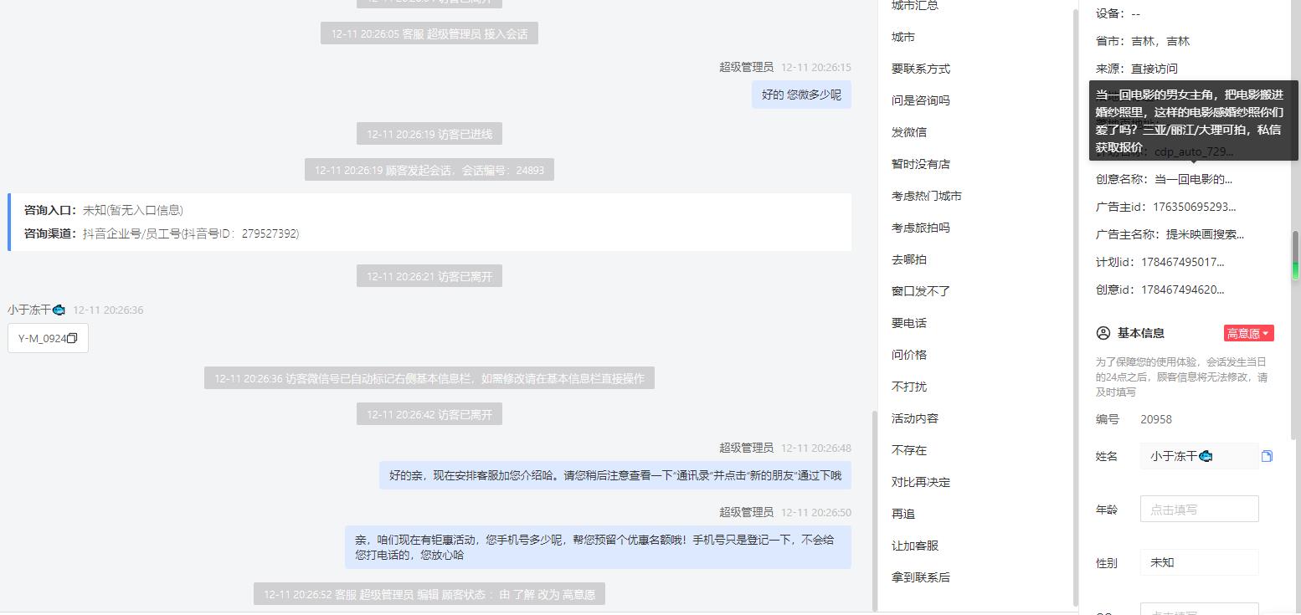Click the 广告主名称 value 提米映画搜索

coord(1199,234)
